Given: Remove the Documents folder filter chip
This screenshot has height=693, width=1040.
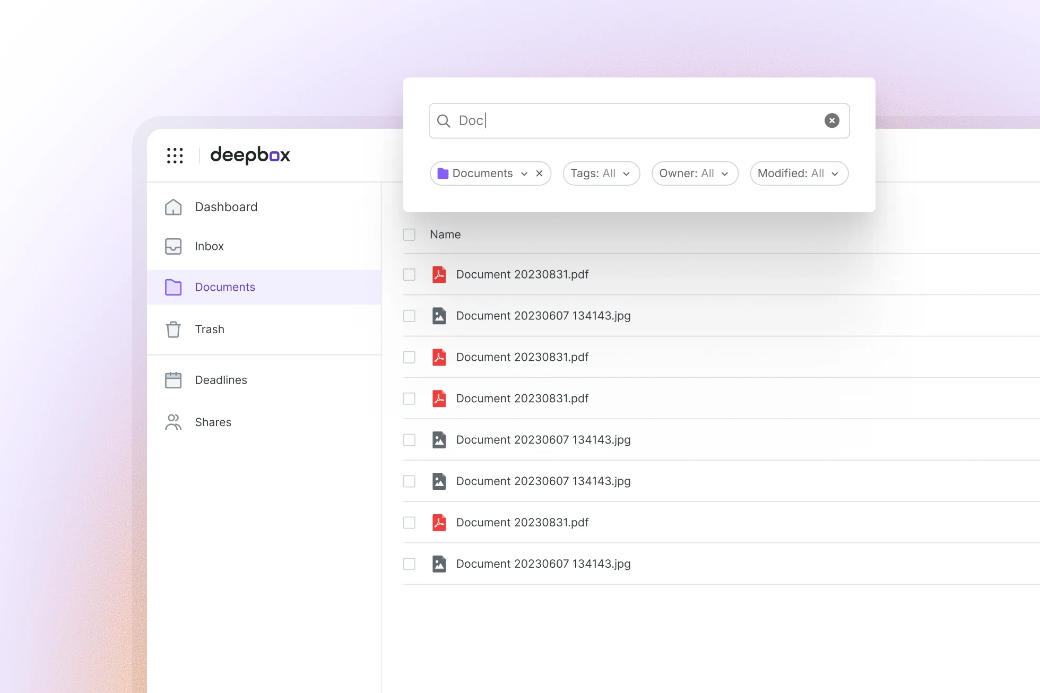Looking at the screenshot, I should pos(539,174).
